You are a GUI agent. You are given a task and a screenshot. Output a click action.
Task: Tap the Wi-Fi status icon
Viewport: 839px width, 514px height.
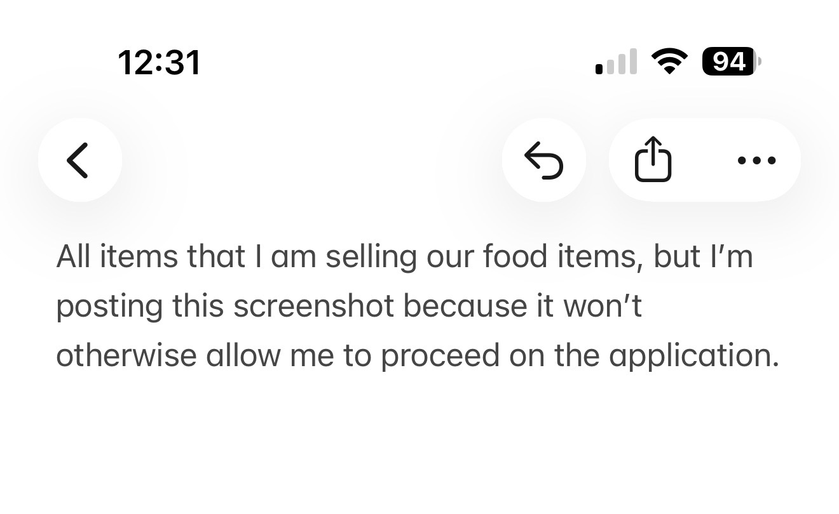pos(669,62)
